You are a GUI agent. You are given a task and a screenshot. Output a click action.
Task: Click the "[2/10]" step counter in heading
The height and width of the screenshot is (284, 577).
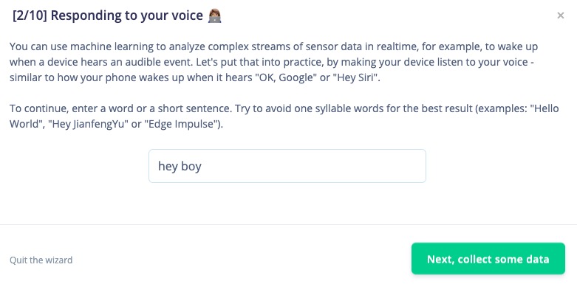[30, 15]
